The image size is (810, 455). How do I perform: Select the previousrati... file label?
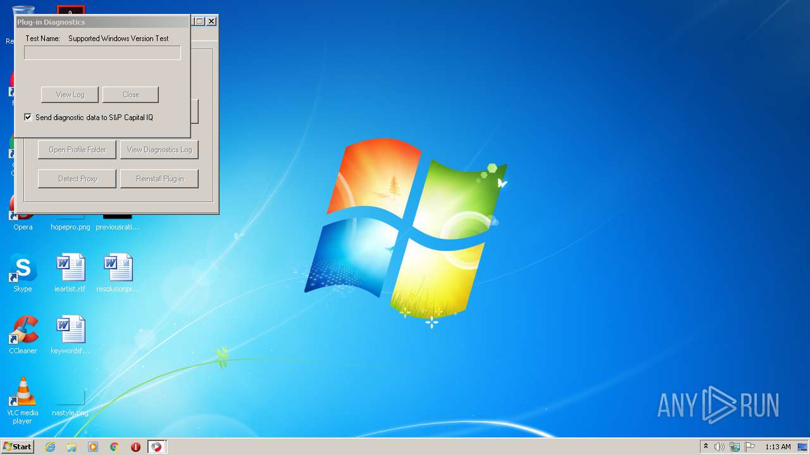118,227
